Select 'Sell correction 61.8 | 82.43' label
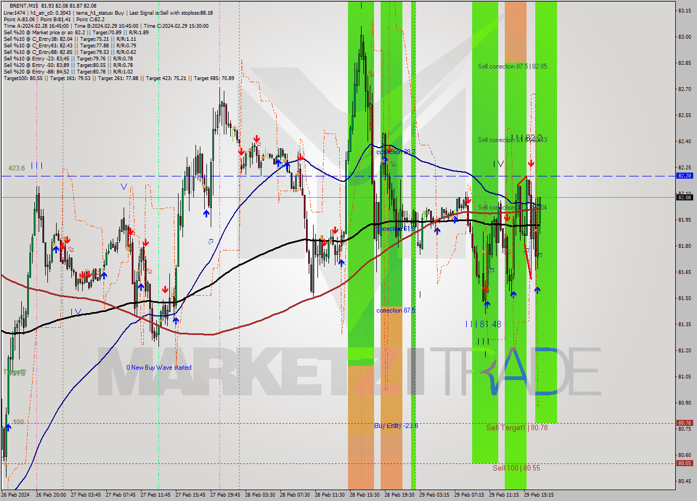697x501 pixels. coord(512,140)
